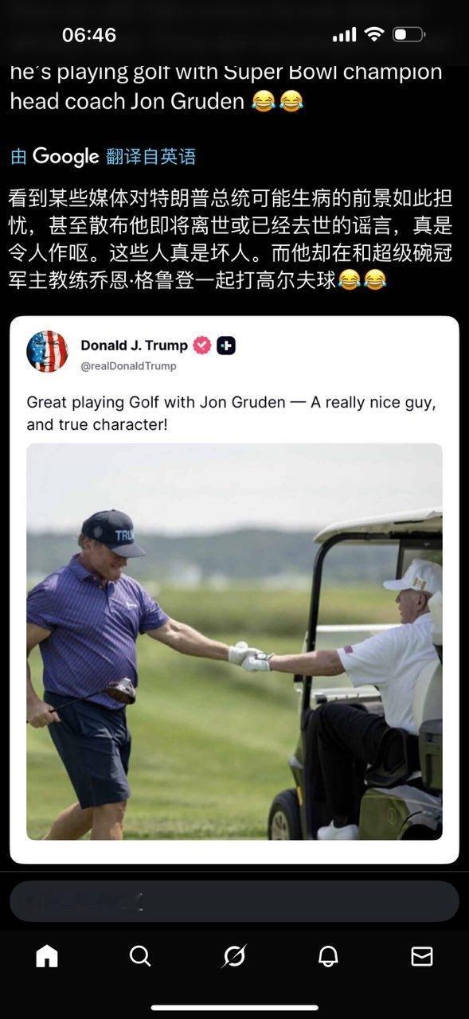The width and height of the screenshot is (469, 1019).
Task: Focus the reply input field
Action: (234, 901)
